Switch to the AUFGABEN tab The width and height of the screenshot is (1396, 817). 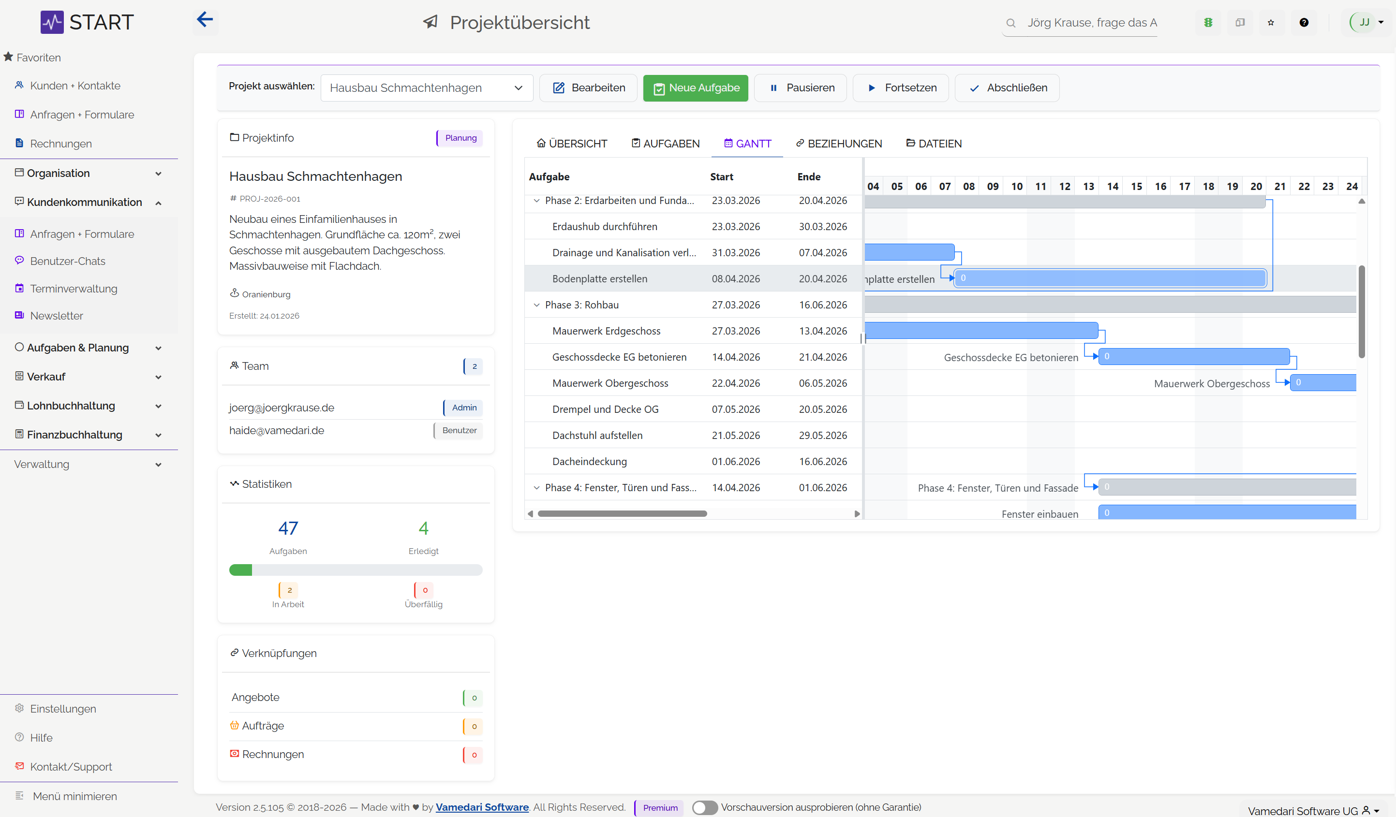coord(665,144)
